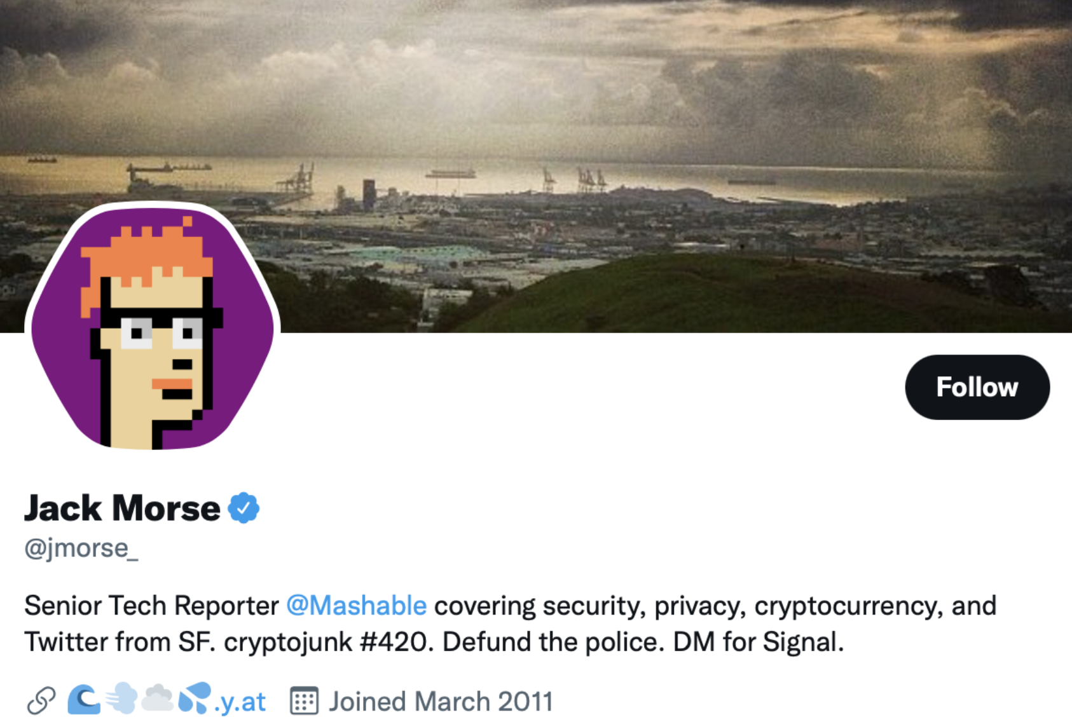Screen dimensions: 1072x722
Task: Click the water droplets emoji
Action: (195, 698)
